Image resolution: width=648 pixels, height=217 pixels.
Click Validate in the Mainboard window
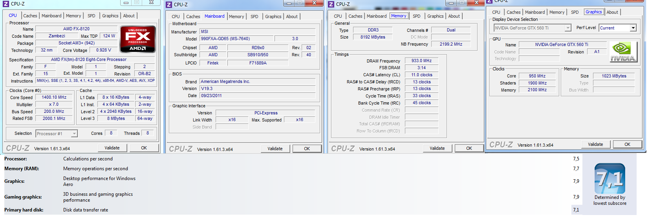pos(275,149)
